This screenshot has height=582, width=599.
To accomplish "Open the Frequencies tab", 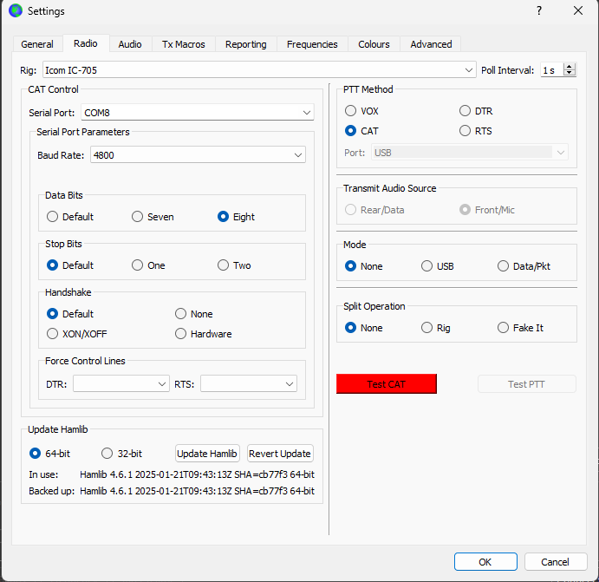I will (312, 44).
